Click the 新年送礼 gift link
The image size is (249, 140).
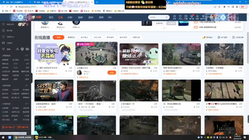[x=208, y=37]
